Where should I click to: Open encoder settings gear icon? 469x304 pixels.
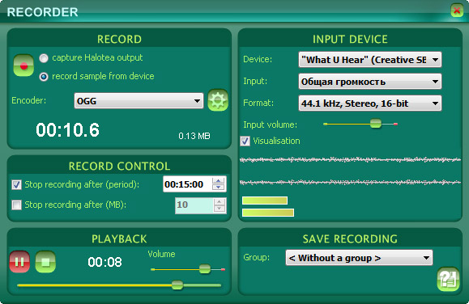(x=218, y=100)
